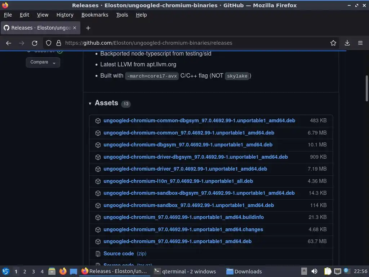Click package icon beside driver-dbgsym deb

(98, 157)
